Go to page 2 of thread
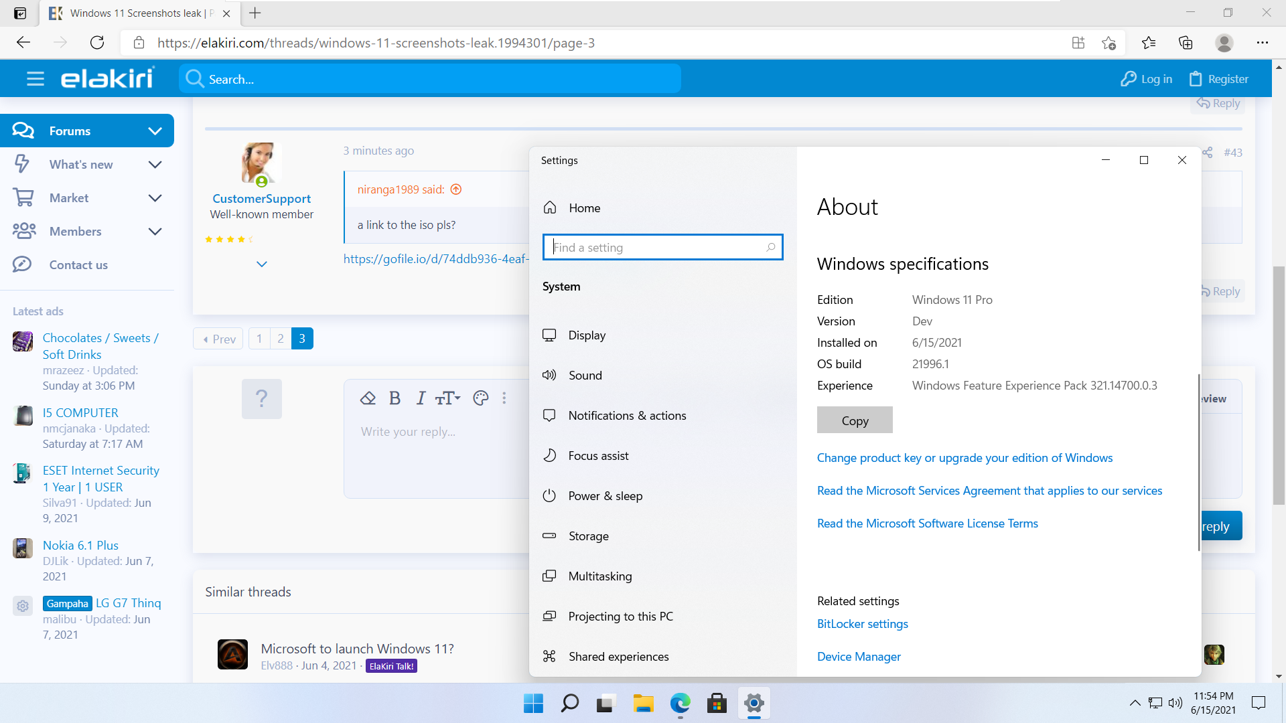1286x723 pixels. click(x=281, y=339)
